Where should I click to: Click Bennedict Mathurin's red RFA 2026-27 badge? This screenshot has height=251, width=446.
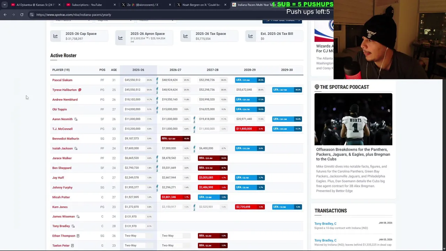(x=176, y=139)
